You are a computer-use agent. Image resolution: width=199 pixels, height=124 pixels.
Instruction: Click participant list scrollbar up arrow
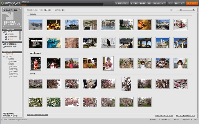pyautogui.click(x=20, y=32)
